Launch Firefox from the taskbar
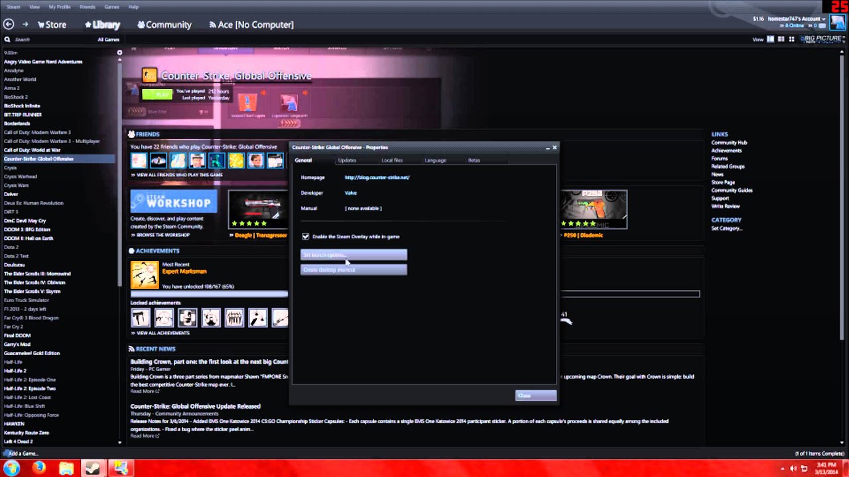The width and height of the screenshot is (849, 477). coord(39,468)
